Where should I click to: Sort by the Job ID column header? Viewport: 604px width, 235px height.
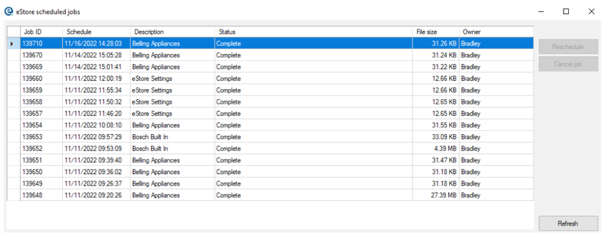[x=41, y=32]
